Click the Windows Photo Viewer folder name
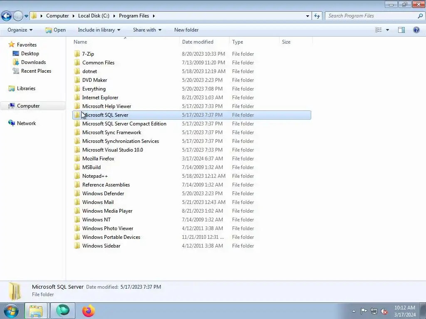The width and height of the screenshot is (426, 319). (108, 228)
